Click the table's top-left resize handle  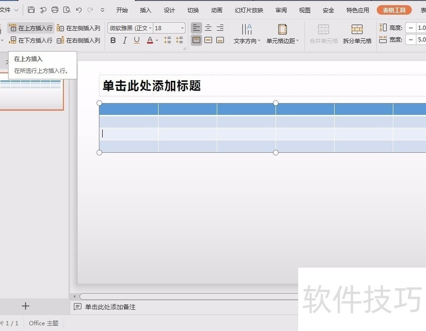100,103
